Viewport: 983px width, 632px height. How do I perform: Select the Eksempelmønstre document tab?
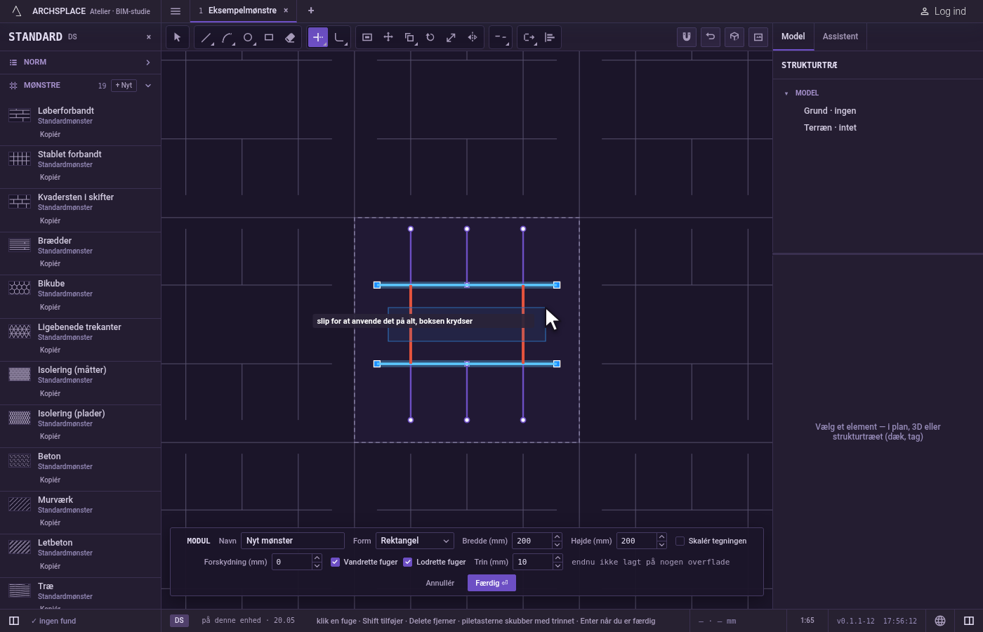(x=242, y=11)
